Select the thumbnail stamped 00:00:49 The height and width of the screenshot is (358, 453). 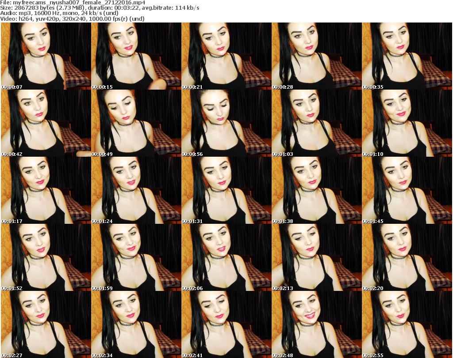[136, 123]
